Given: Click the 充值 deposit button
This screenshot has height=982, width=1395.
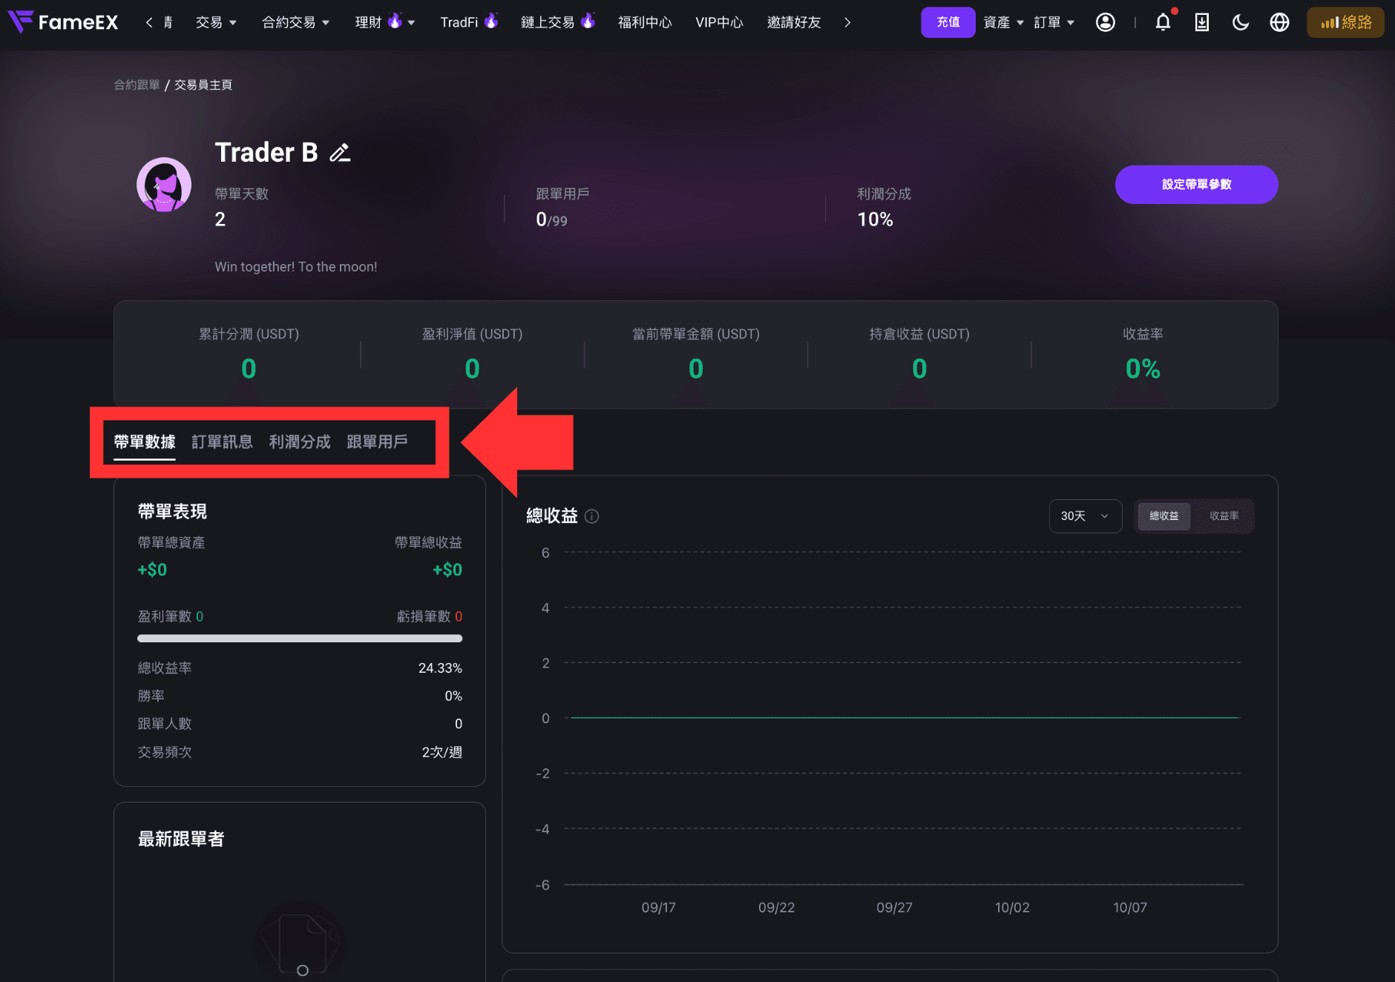Looking at the screenshot, I should click(x=948, y=22).
